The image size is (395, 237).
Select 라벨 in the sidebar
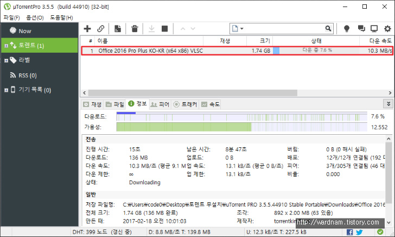pyautogui.click(x=24, y=60)
